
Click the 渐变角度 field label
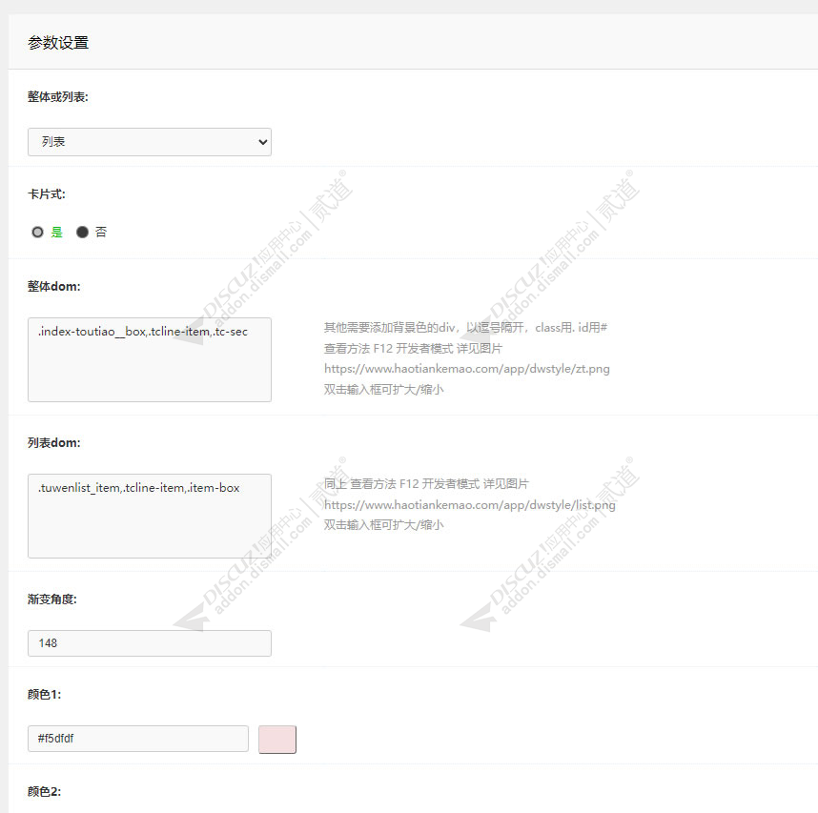click(52, 600)
